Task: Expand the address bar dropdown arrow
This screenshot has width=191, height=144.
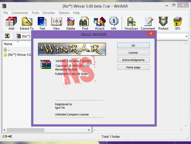Action: point(186,36)
